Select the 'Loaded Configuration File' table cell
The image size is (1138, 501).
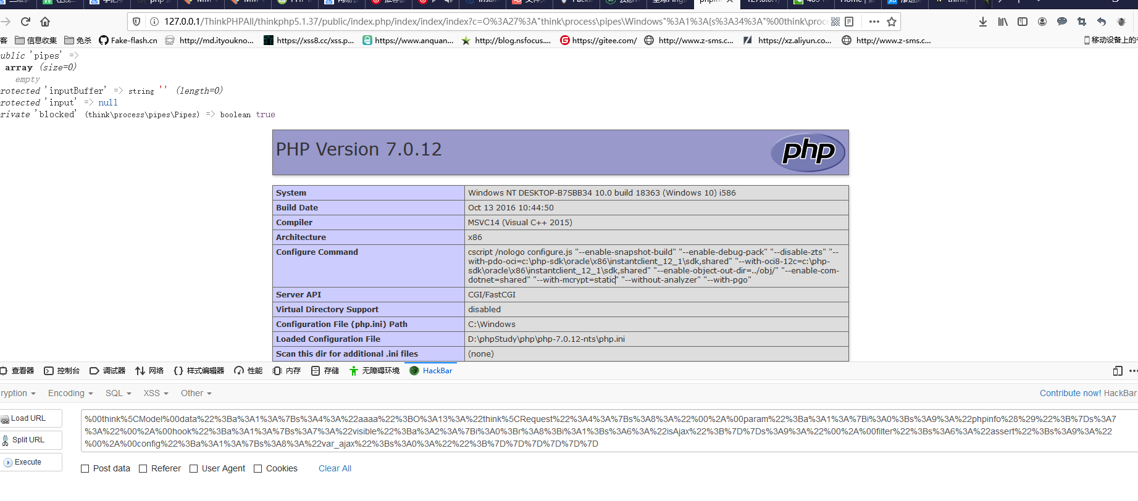pyautogui.click(x=369, y=339)
